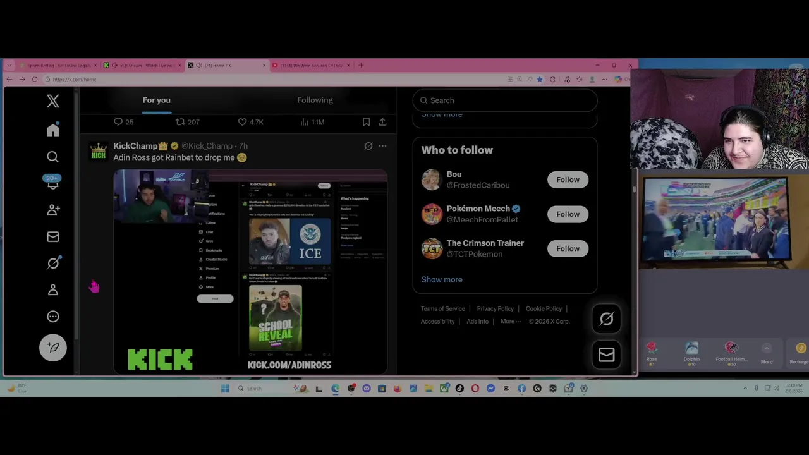Open the Follow/people icon in the sidebar
This screenshot has height=455, width=809.
[x=53, y=210]
